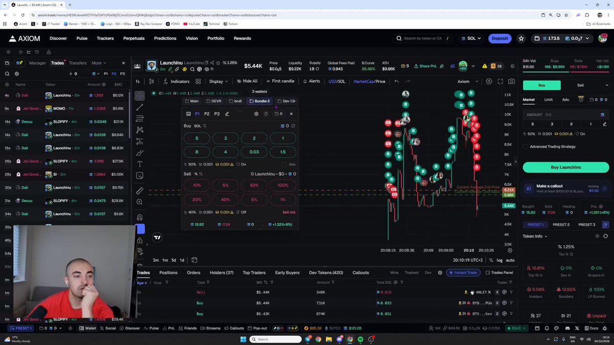Enable the Advanced Trading Strategy checkbox

pos(525,147)
